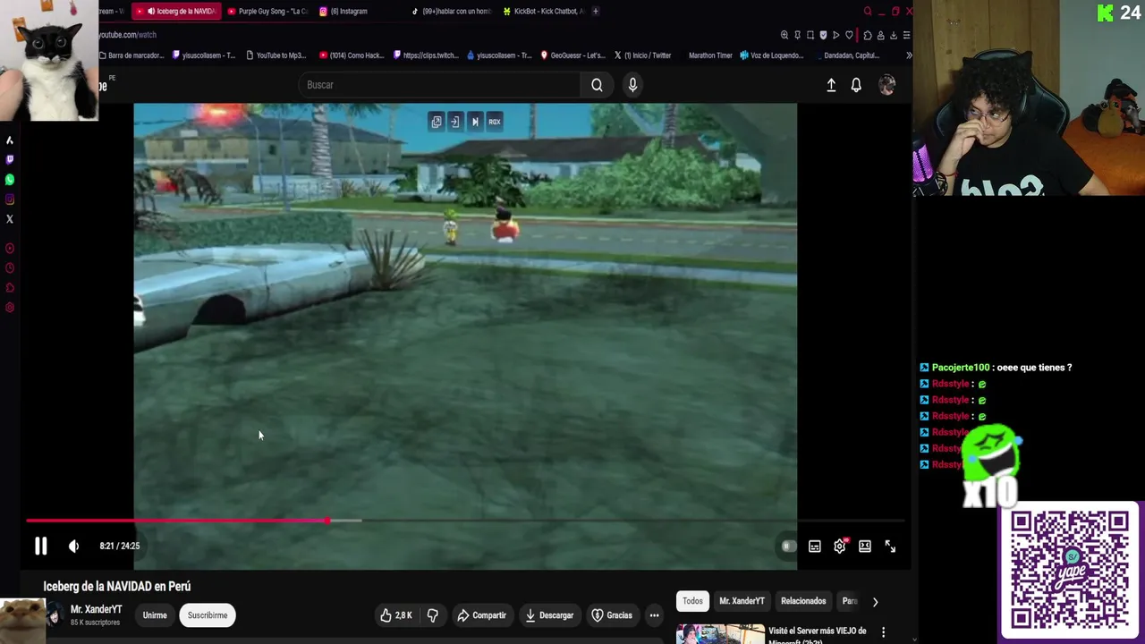The image size is (1145, 644).
Task: Open options for Visité el Server video
Action: [884, 632]
